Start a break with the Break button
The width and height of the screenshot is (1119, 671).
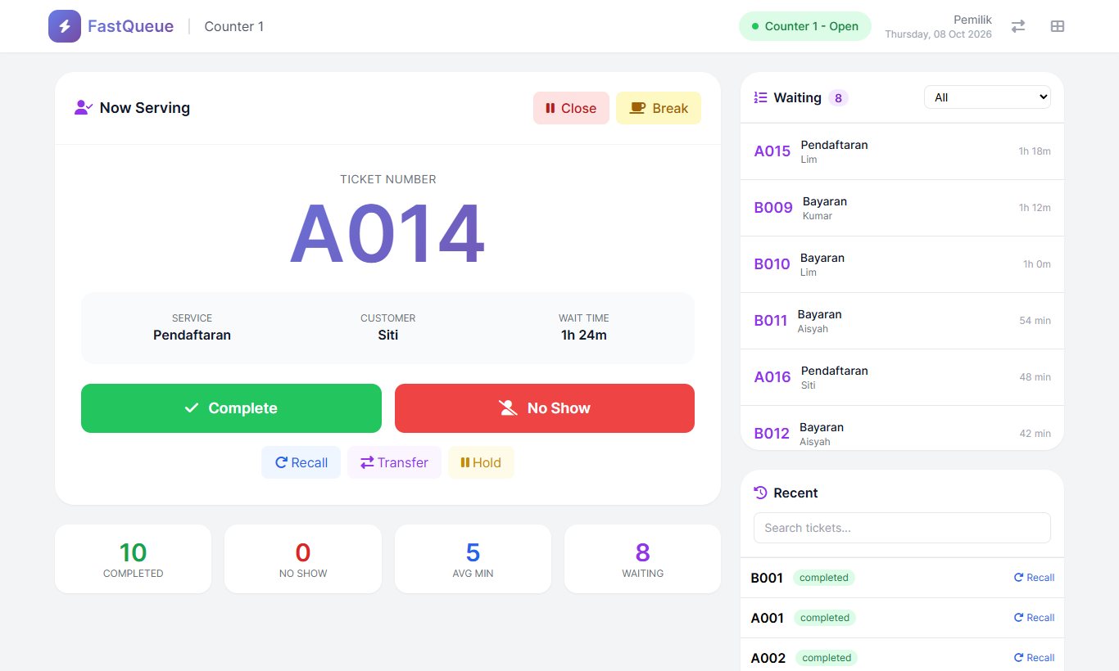tap(659, 108)
